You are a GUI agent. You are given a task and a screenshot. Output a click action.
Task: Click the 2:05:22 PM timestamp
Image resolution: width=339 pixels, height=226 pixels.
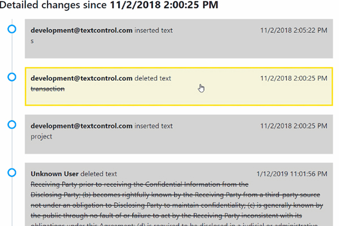(294, 31)
